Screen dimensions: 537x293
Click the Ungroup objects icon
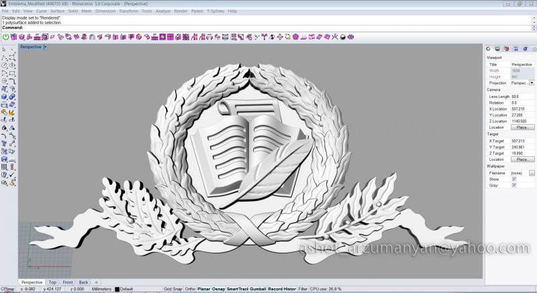pyautogui.click(x=12, y=128)
